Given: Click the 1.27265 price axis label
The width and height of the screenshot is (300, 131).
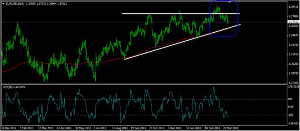Looking at the screenshot, I should pyautogui.click(x=293, y=83).
